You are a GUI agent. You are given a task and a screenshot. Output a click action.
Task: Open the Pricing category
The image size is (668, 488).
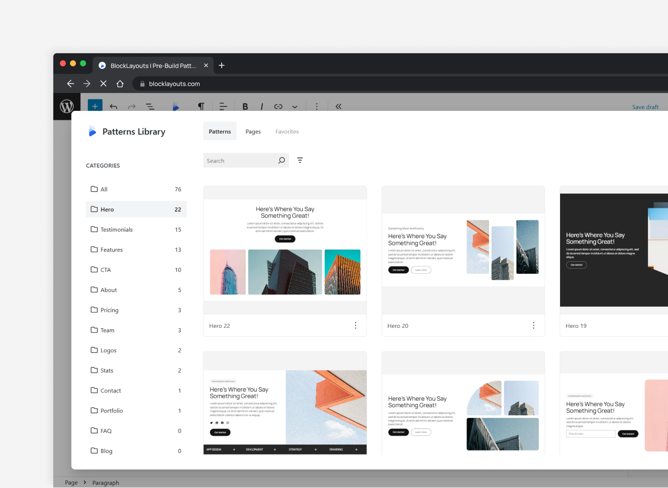point(136,310)
